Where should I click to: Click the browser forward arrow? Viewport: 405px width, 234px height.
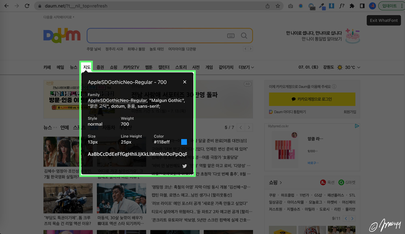pyautogui.click(x=17, y=6)
